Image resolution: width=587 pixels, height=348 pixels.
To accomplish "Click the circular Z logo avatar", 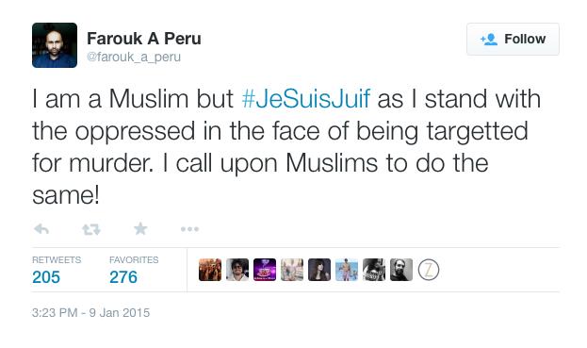I will tap(429, 270).
